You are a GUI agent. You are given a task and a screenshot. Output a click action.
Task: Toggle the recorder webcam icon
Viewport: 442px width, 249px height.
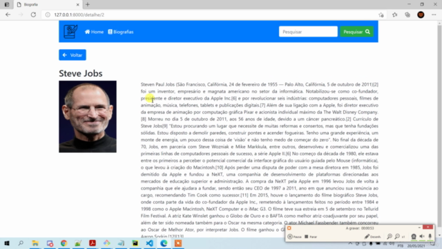[414, 237]
